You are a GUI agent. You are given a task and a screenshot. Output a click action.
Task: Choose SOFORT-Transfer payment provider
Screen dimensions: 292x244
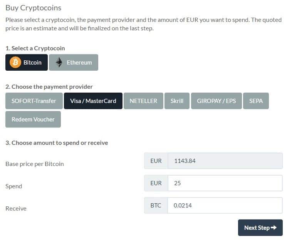coord(34,101)
